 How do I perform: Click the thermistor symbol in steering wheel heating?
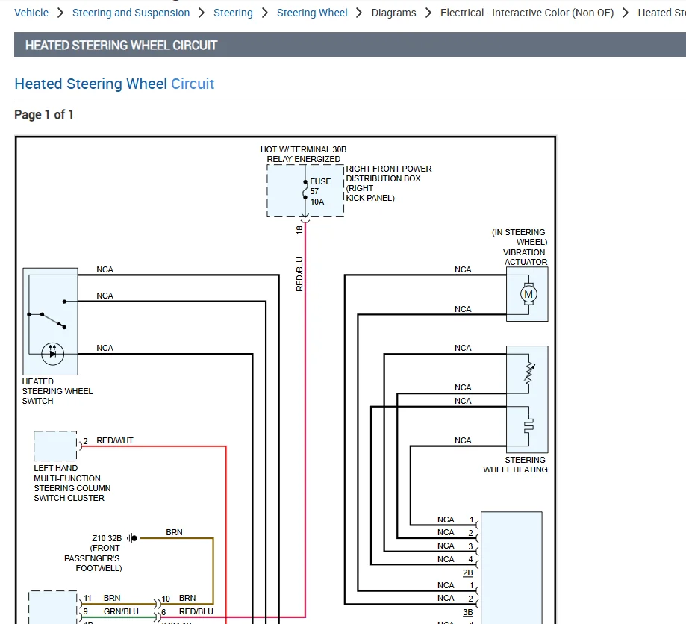click(529, 373)
